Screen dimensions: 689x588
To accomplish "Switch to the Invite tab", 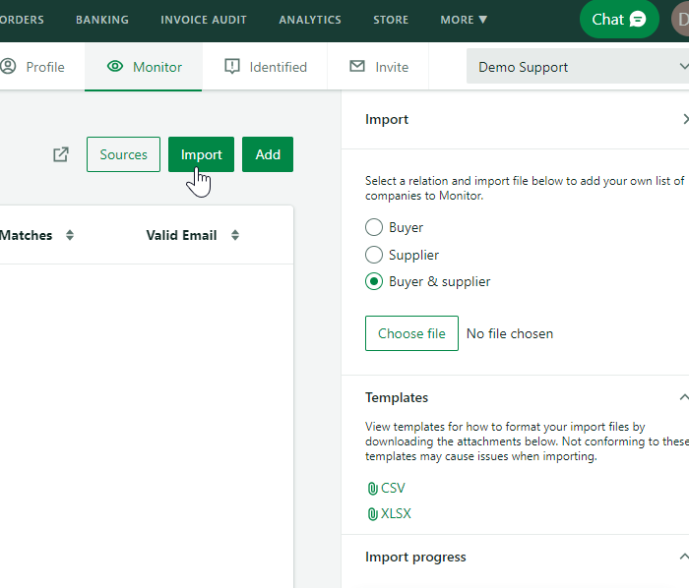I will 378,67.
